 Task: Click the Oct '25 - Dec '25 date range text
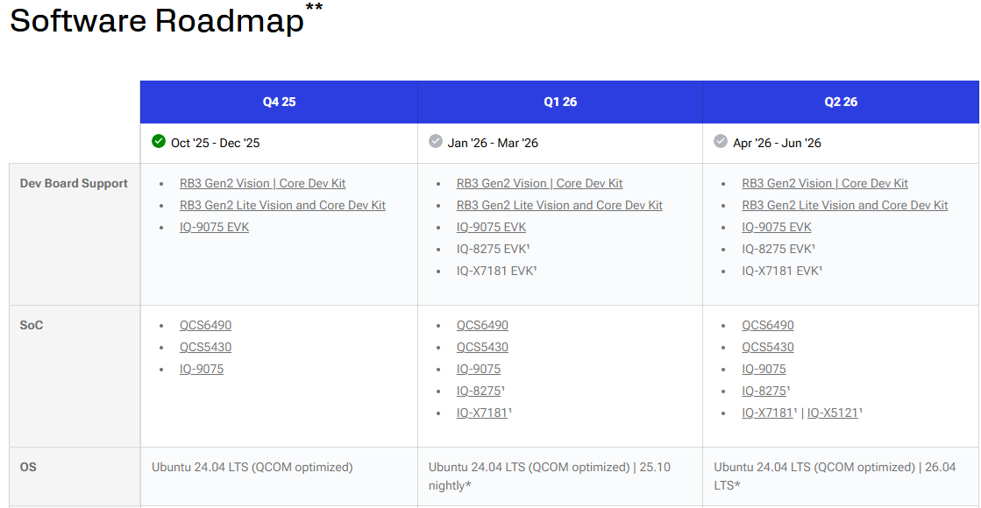click(x=215, y=143)
